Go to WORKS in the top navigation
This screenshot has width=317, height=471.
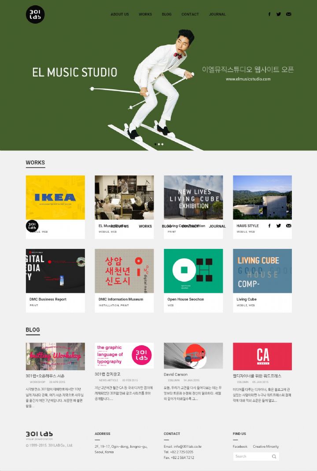pyautogui.click(x=145, y=14)
